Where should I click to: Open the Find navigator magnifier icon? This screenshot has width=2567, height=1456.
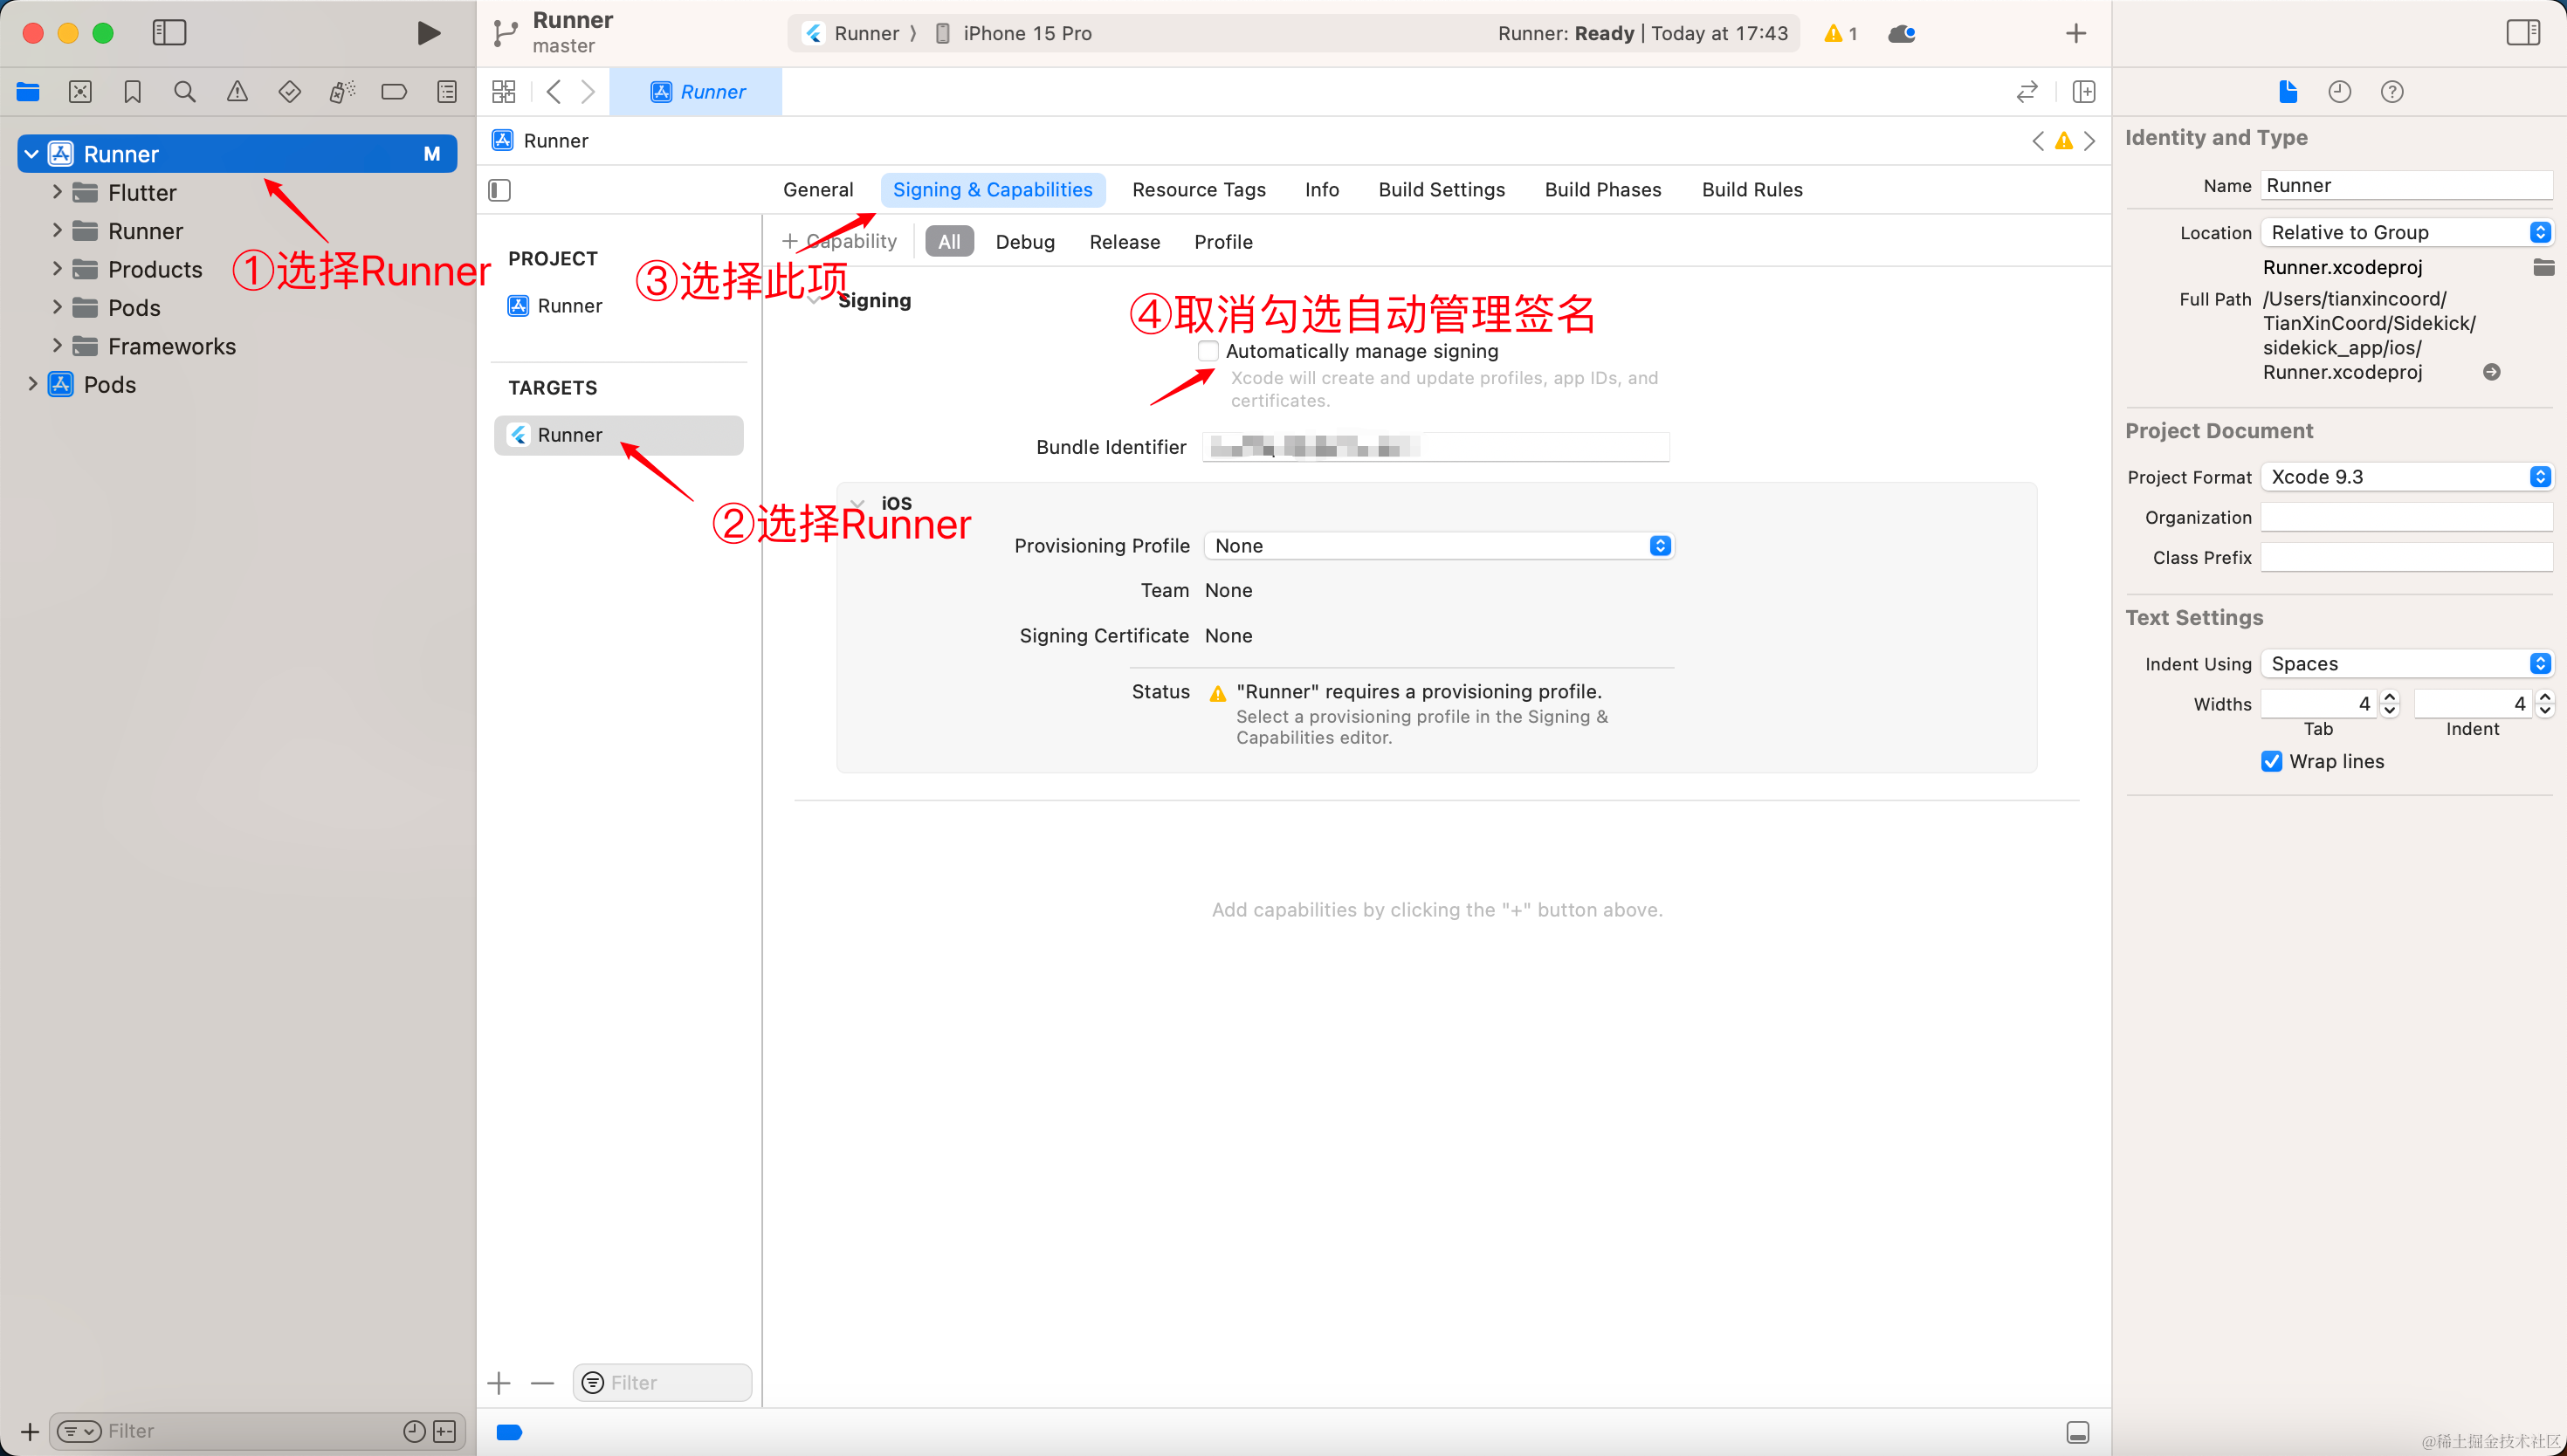pyautogui.click(x=184, y=92)
